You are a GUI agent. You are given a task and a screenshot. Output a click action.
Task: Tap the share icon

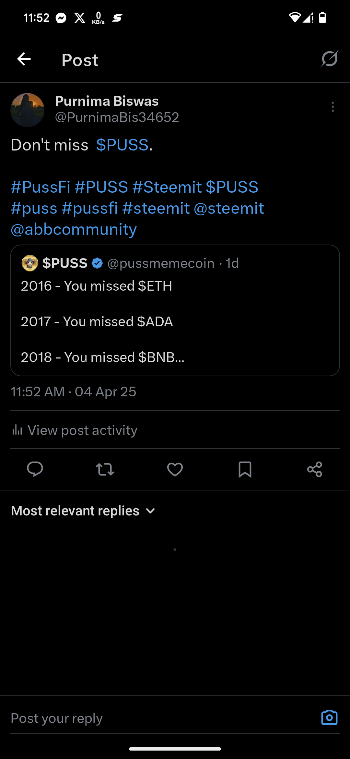click(315, 469)
